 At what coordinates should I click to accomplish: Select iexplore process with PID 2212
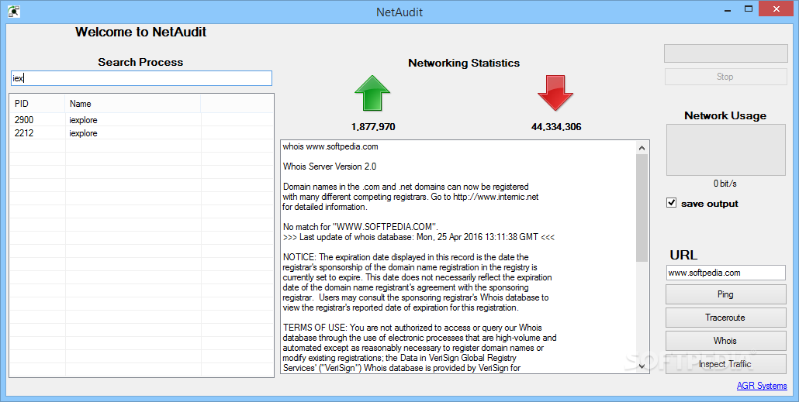pyautogui.click(x=141, y=133)
